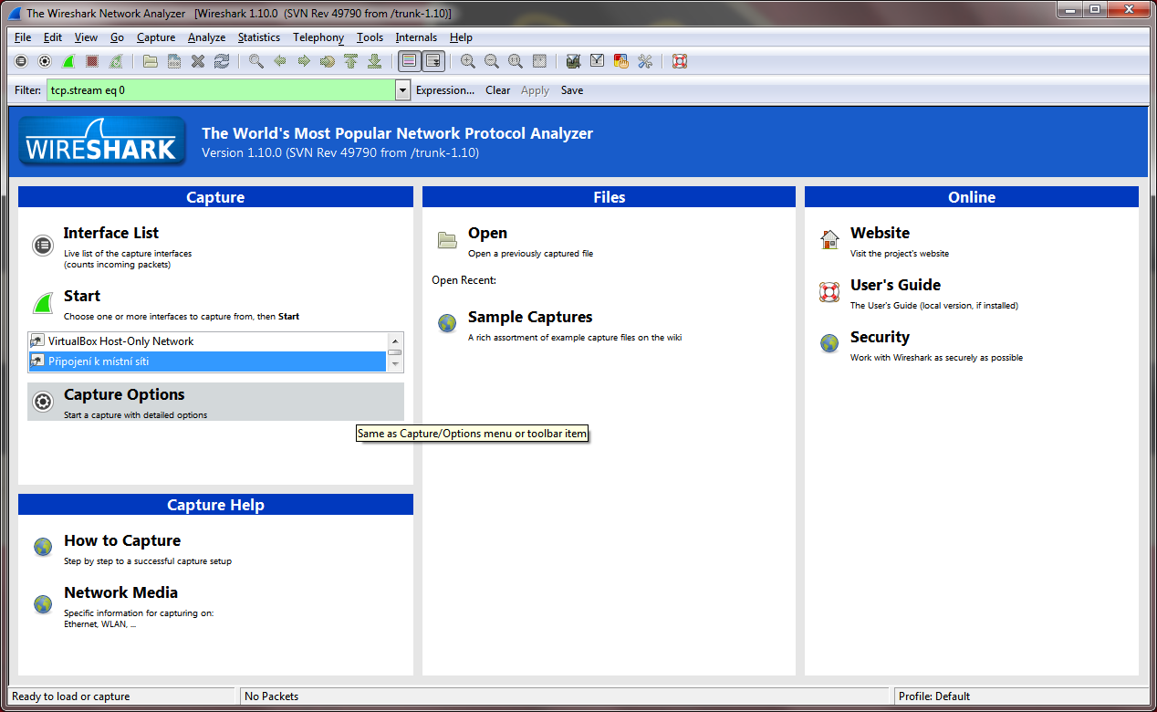This screenshot has height=712, width=1157.
Task: Visit the project's Website link
Action: click(880, 234)
